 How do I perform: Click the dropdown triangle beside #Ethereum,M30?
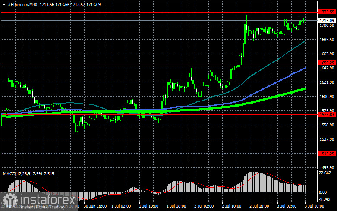pyautogui.click(x=4, y=5)
